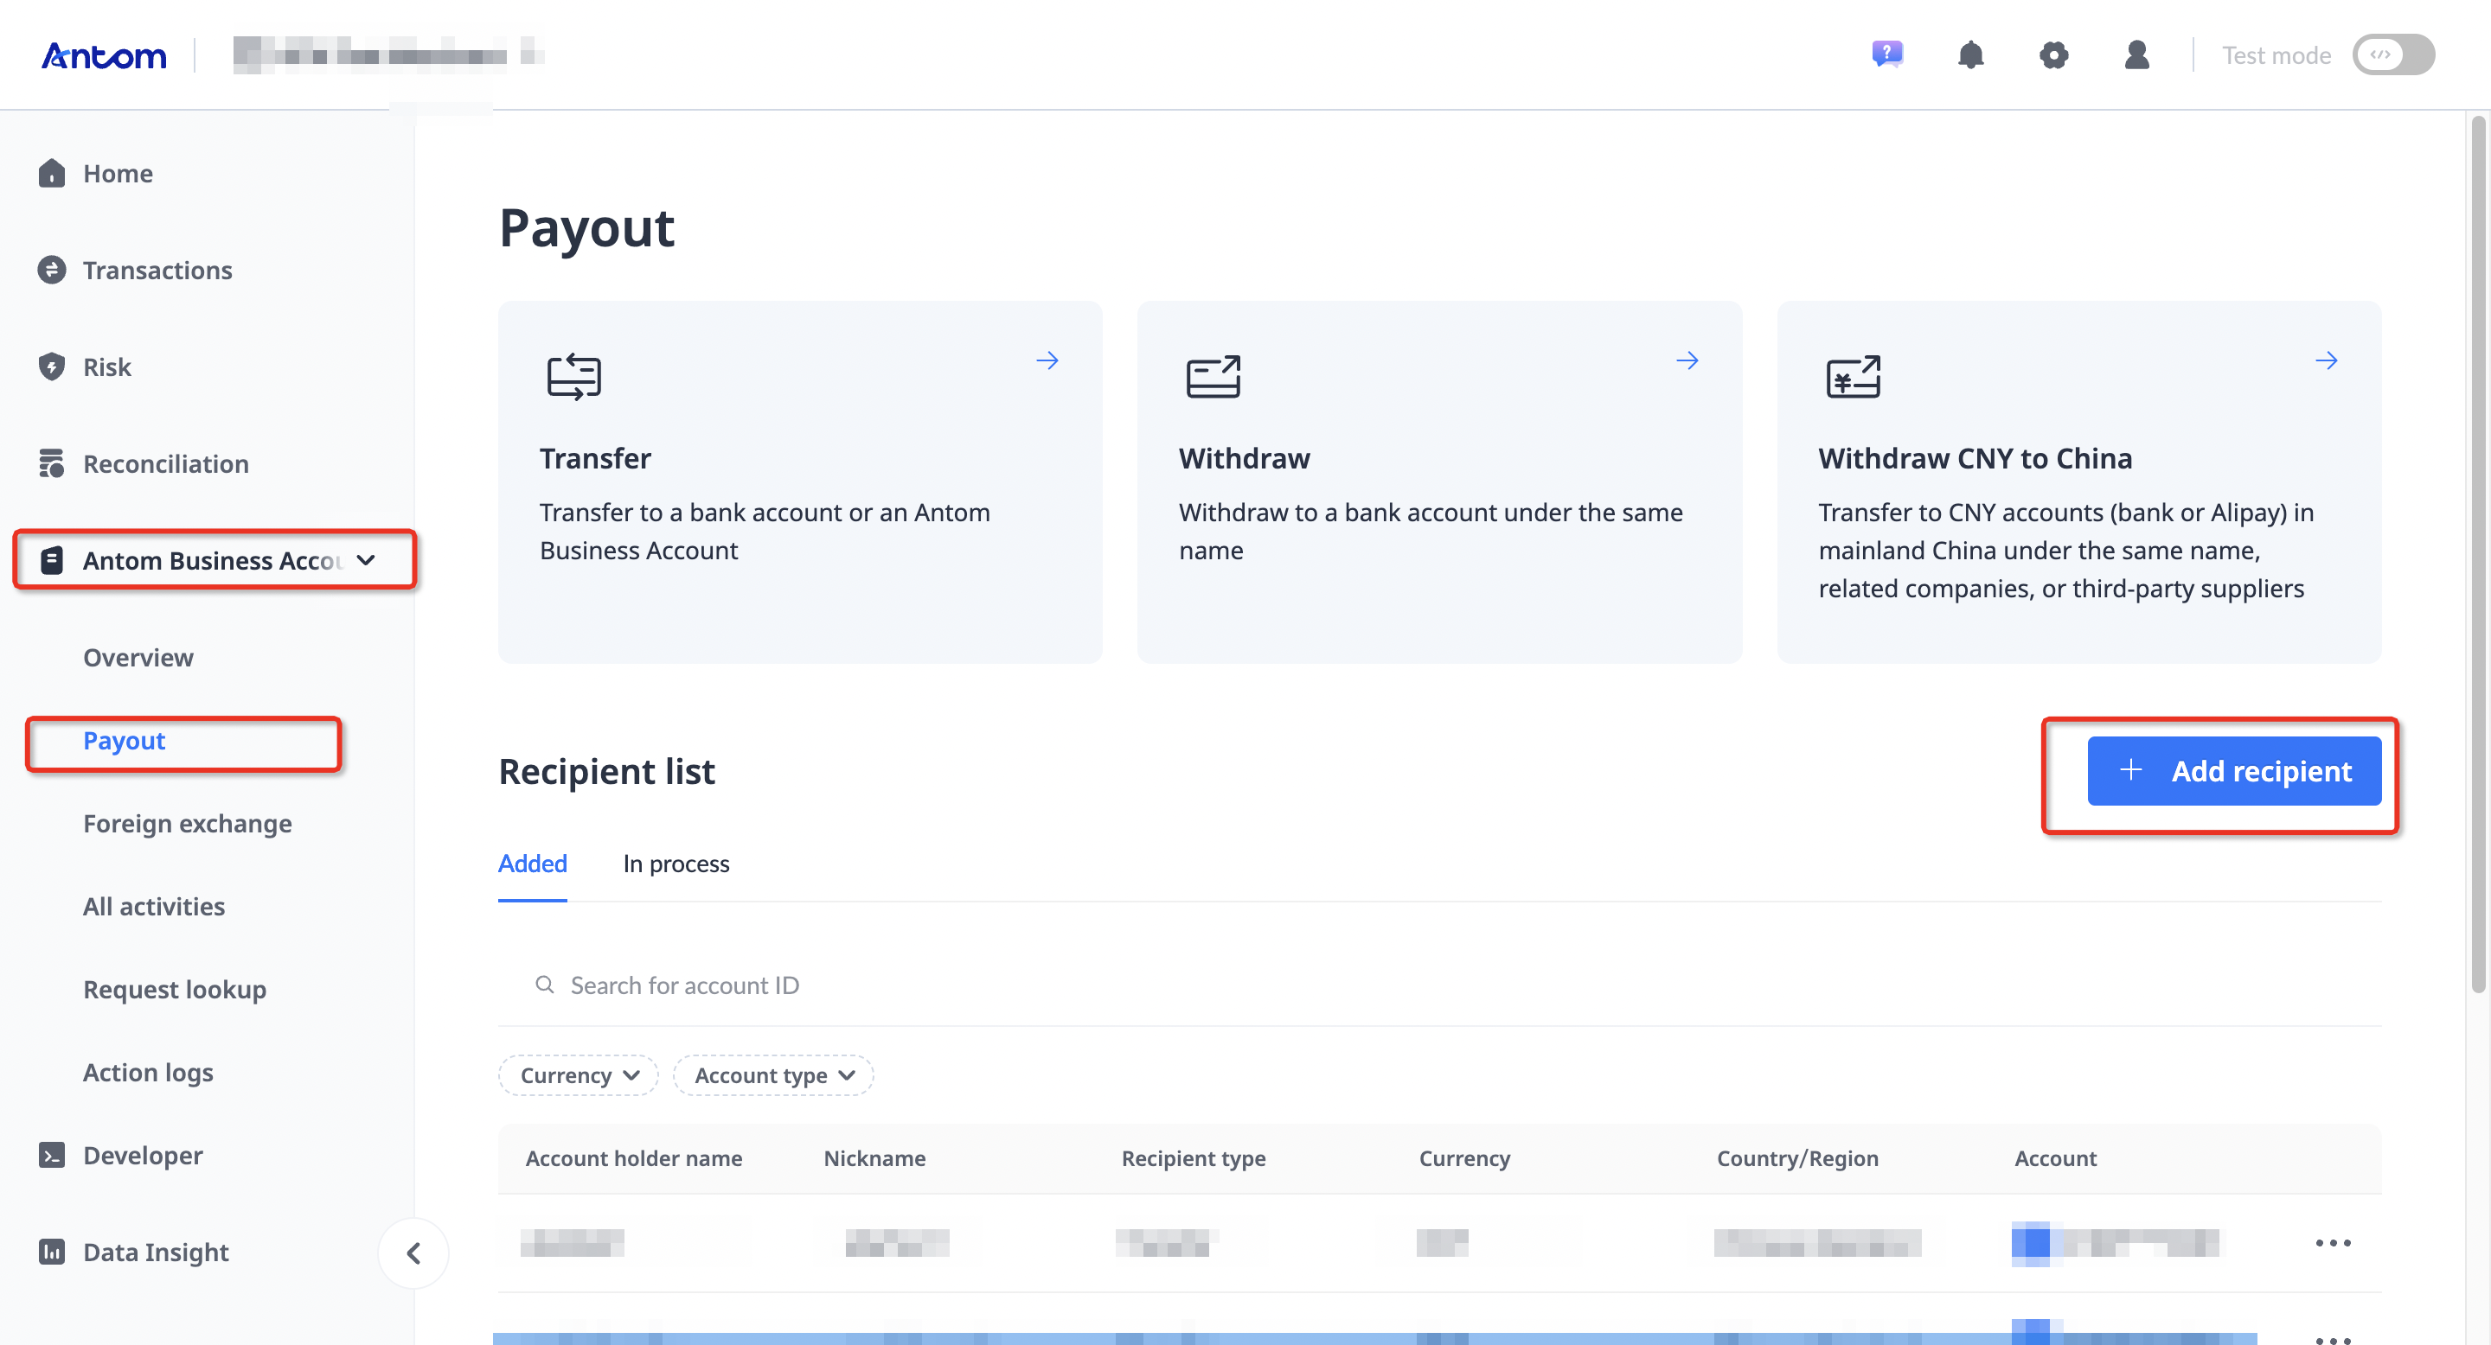Open the user profile icon
Viewport: 2491px width, 1345px height.
(x=2136, y=55)
